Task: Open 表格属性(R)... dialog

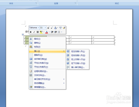Action: tap(48, 87)
